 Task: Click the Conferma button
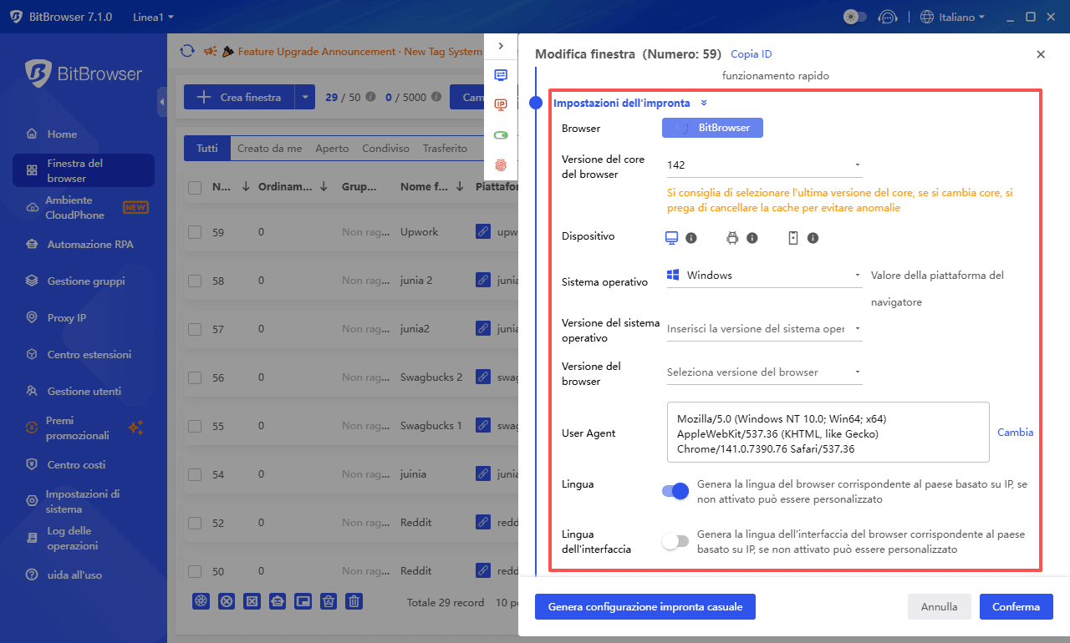[x=1016, y=607]
